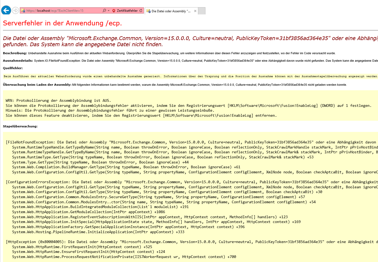Image resolution: width=378 pixels, height=262 pixels.
Task: Click the 'Beim Ausführen der aktuellen Webanforderung' line
Action: (190, 76)
